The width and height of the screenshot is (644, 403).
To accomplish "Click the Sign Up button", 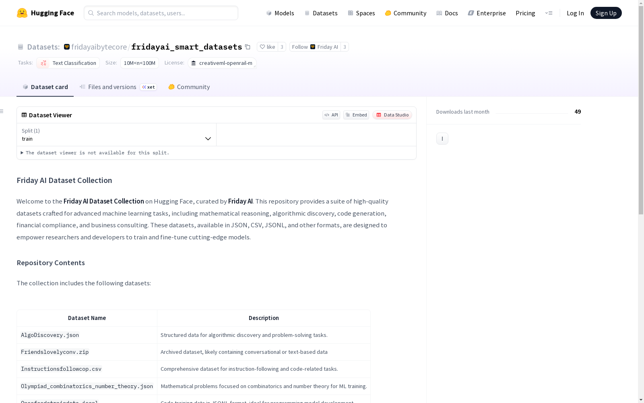I will 606,13.
